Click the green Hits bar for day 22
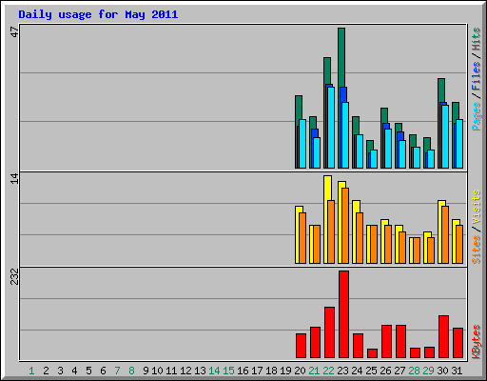The height and width of the screenshot is (381, 487). [x=327, y=70]
